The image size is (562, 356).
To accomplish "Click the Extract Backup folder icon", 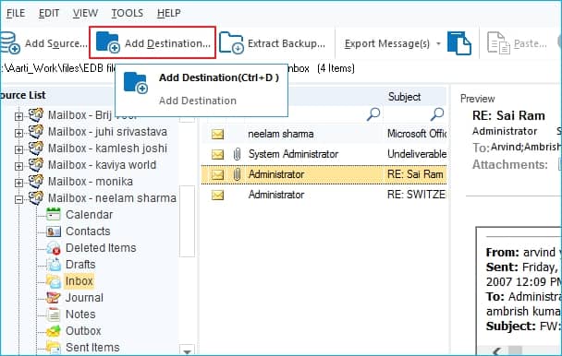I will (x=231, y=42).
